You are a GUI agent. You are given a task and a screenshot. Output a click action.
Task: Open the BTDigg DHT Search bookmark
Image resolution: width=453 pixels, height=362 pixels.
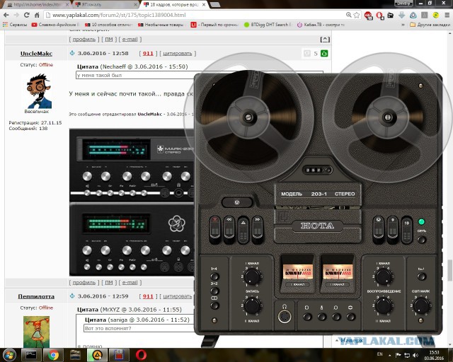click(268, 25)
